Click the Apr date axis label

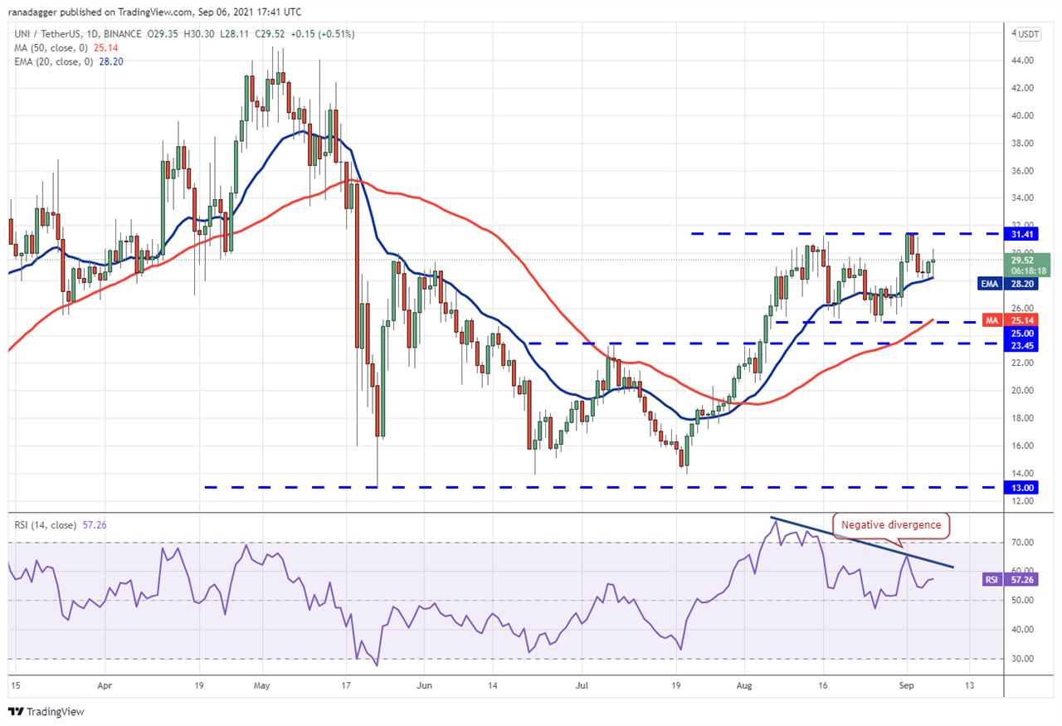tap(105, 688)
